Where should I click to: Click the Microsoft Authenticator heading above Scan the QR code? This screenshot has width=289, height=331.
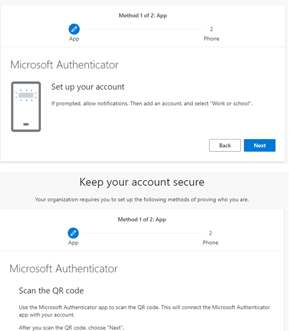pyautogui.click(x=64, y=269)
